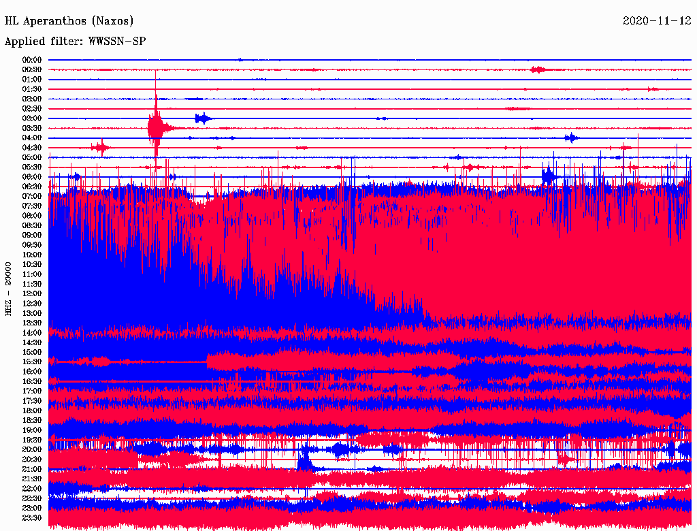Image resolution: width=697 pixels, height=531 pixels.
Task: Select the 06:00 time label
Action: (x=32, y=176)
